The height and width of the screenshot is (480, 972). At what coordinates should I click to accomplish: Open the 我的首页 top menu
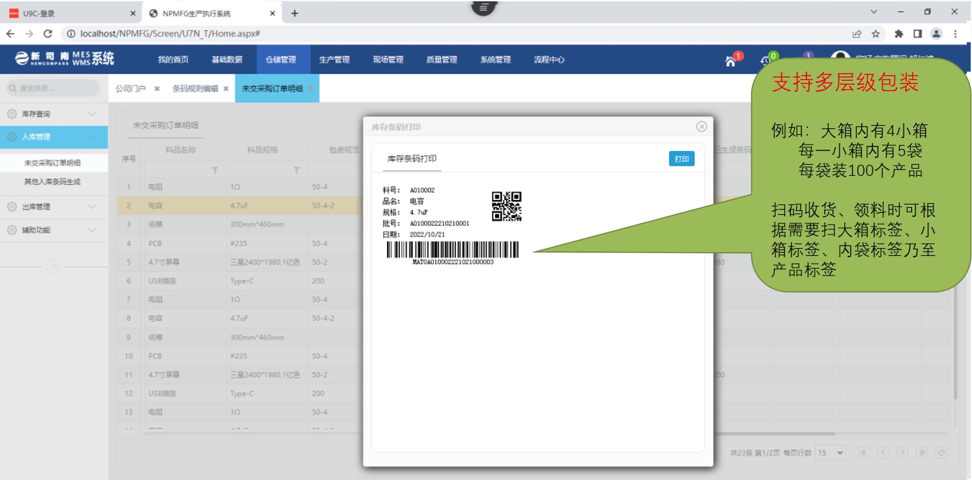point(173,59)
